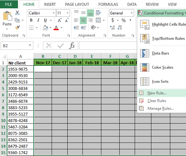Switch to the FORMULAS tab

[x=108, y=4]
